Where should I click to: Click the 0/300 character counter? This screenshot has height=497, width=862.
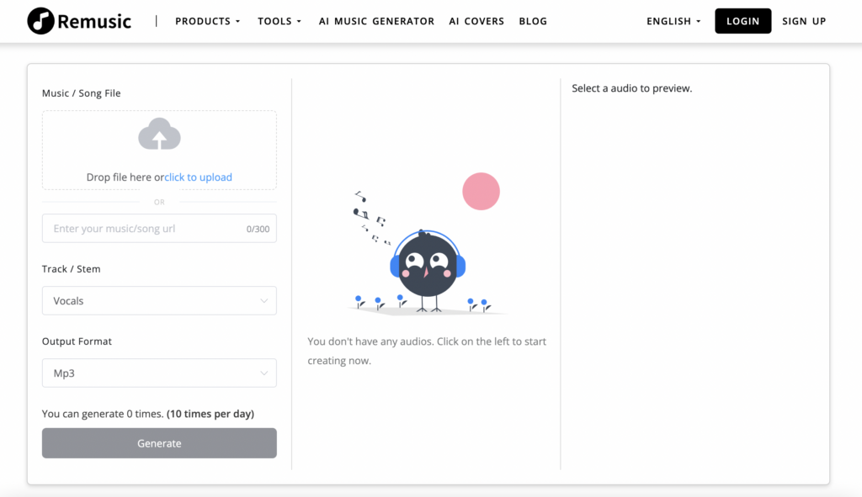(259, 228)
